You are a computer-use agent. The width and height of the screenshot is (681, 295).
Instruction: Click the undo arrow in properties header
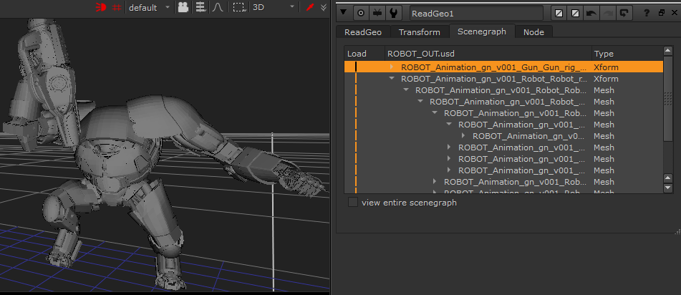[591, 13]
